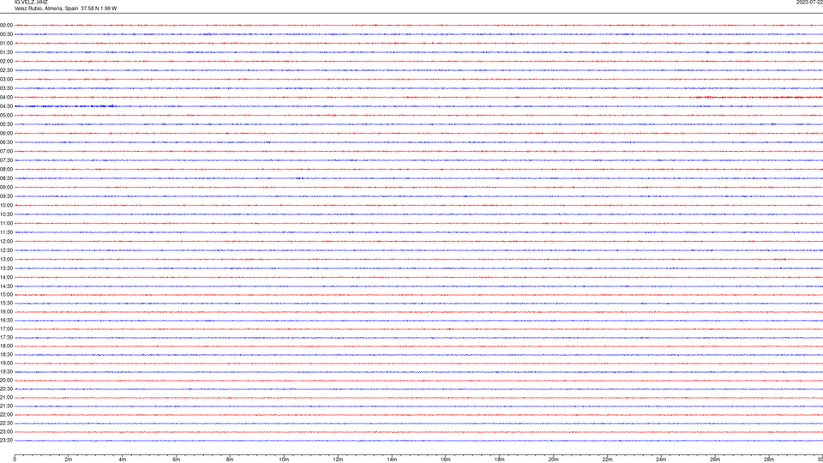Click the 18m axis tick label
Screen dimensions: 823x463
tap(500, 460)
